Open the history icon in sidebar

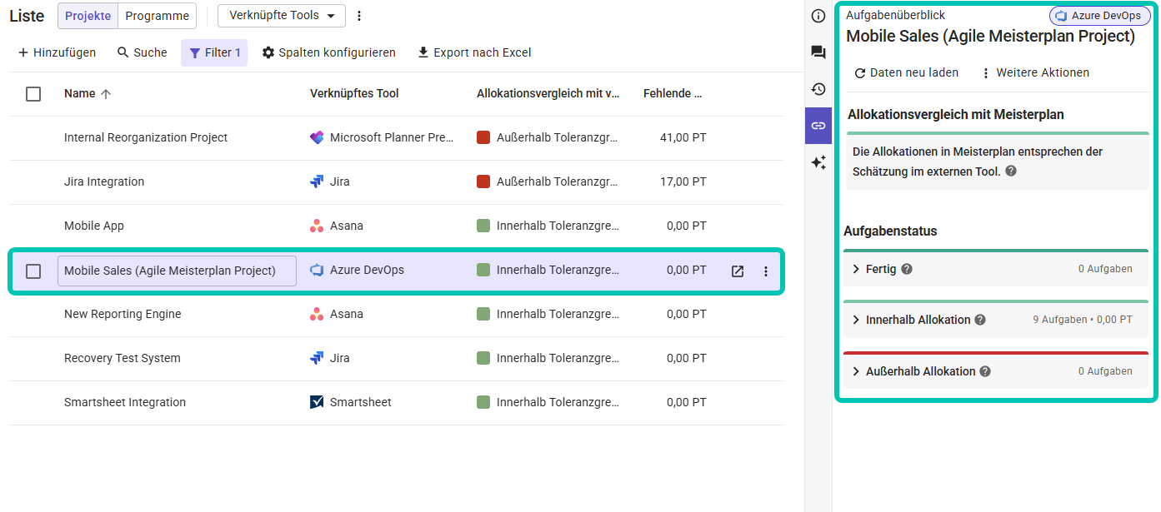coord(818,89)
